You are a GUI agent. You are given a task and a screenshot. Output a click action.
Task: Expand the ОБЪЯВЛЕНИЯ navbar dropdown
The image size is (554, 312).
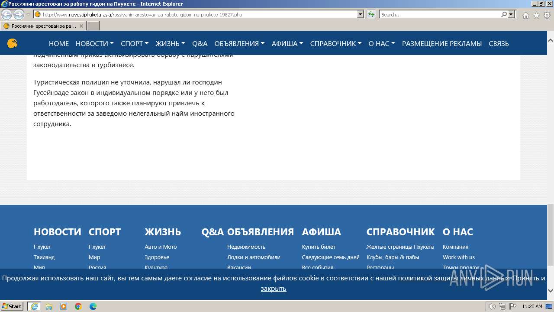coord(239,43)
